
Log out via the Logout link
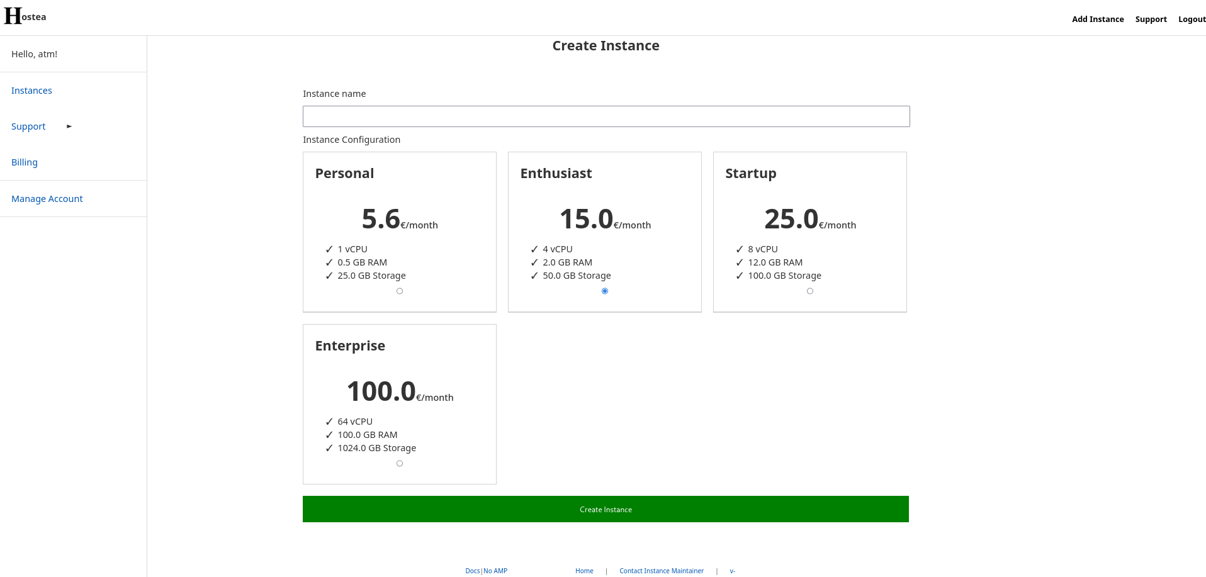tap(1192, 20)
